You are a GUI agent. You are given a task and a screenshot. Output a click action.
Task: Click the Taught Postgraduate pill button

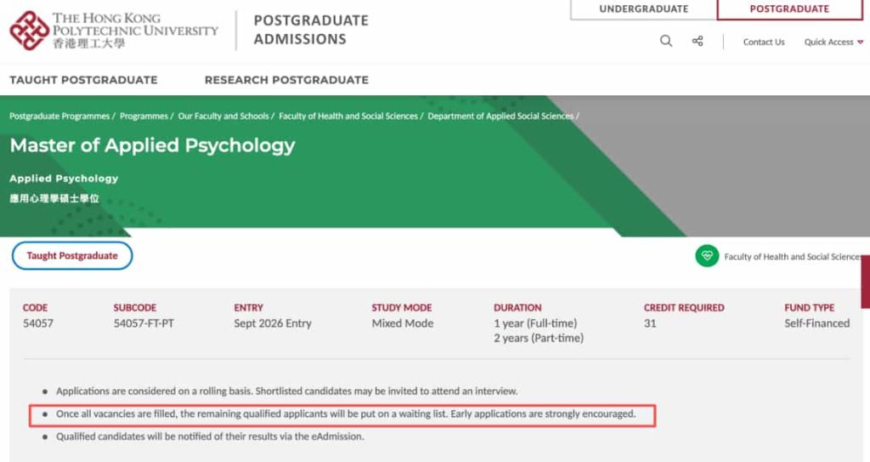click(72, 256)
